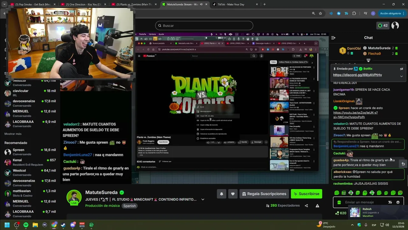Image resolution: width=408 pixels, height=230 pixels.
Task: Click the reply arrow on guadaa4p's message
Action: (403, 164)
